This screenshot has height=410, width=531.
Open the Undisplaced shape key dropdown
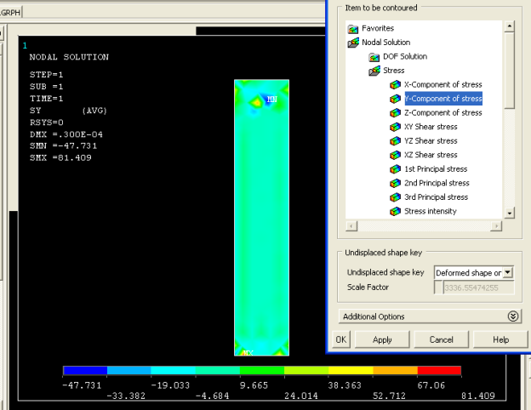tap(508, 272)
